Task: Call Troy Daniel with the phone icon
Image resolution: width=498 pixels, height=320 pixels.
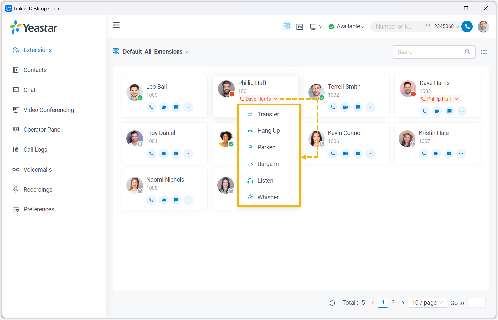Action: 151,153
